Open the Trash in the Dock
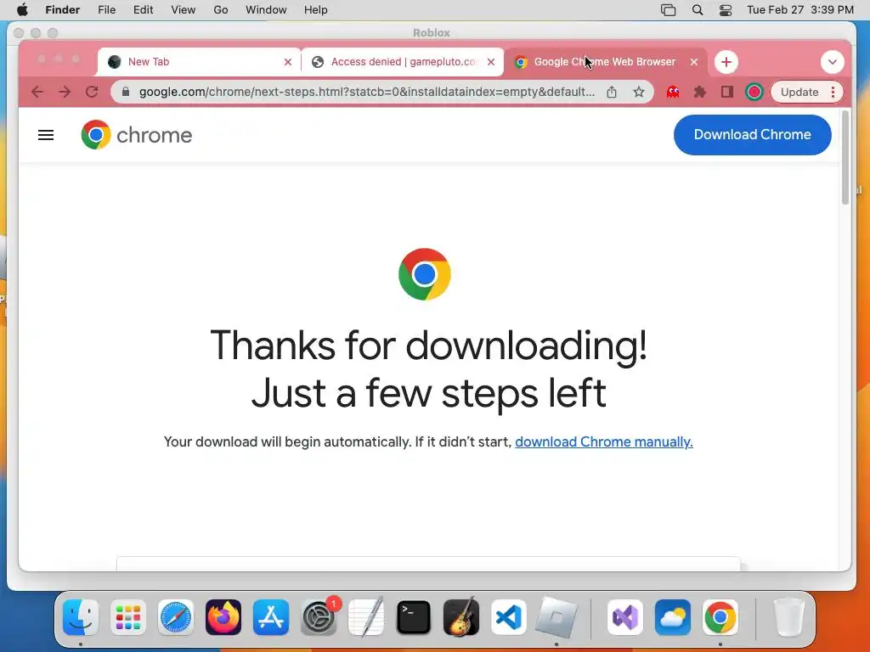 [x=788, y=617]
